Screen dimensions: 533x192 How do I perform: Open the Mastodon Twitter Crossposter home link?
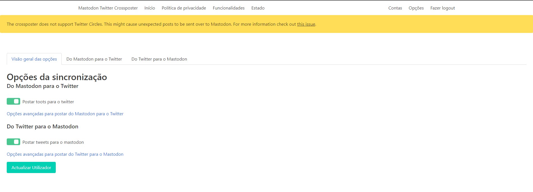point(108,8)
